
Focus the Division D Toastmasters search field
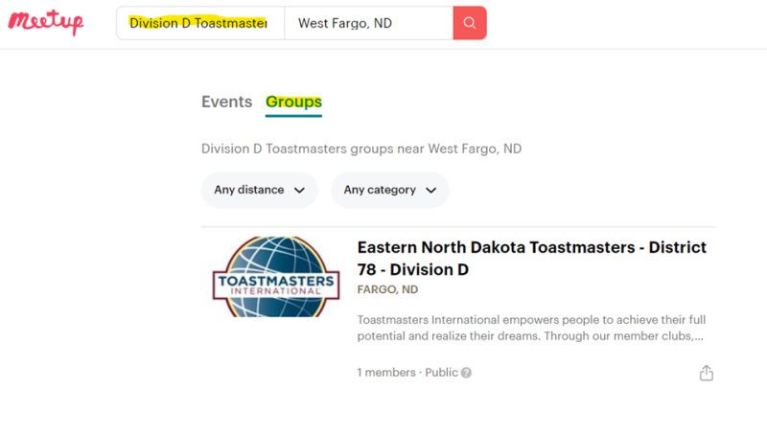[x=200, y=23]
